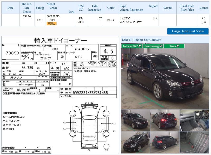Click the Year@ column header
The width and height of the screenshot is (211, 155).
click(x=40, y=8)
